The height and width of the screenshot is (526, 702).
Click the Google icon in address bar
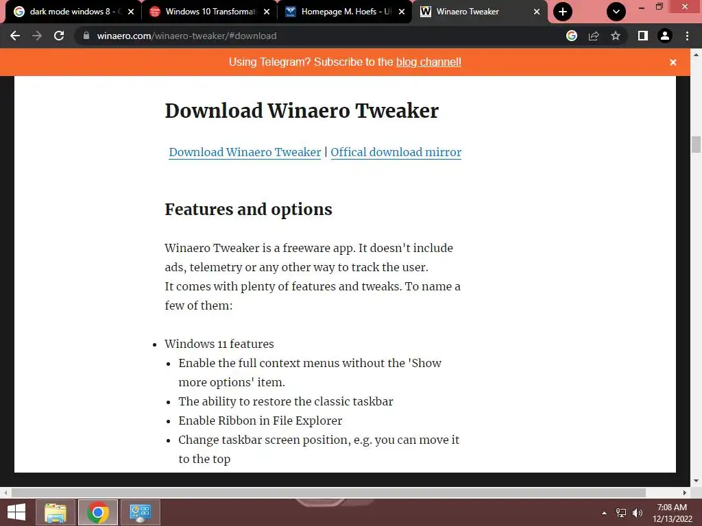click(572, 36)
